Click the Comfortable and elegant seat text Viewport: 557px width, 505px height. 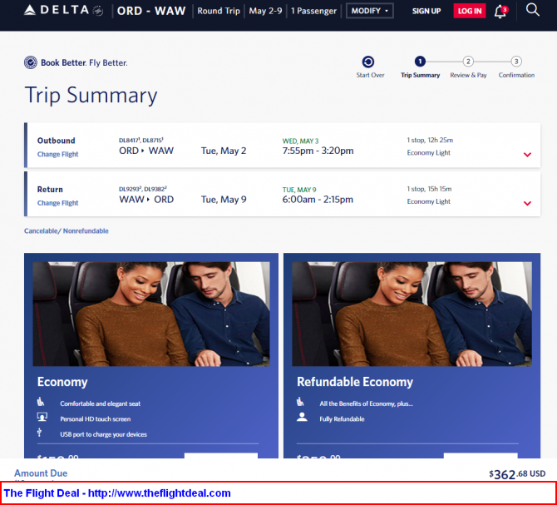click(x=100, y=404)
